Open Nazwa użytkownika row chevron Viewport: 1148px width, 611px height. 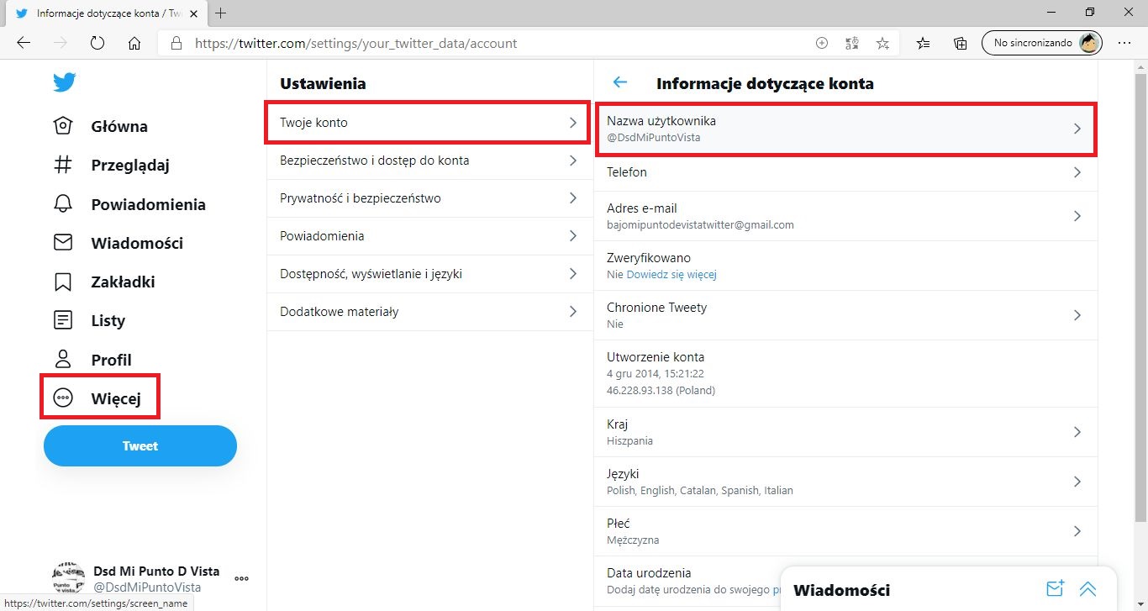click(1077, 129)
